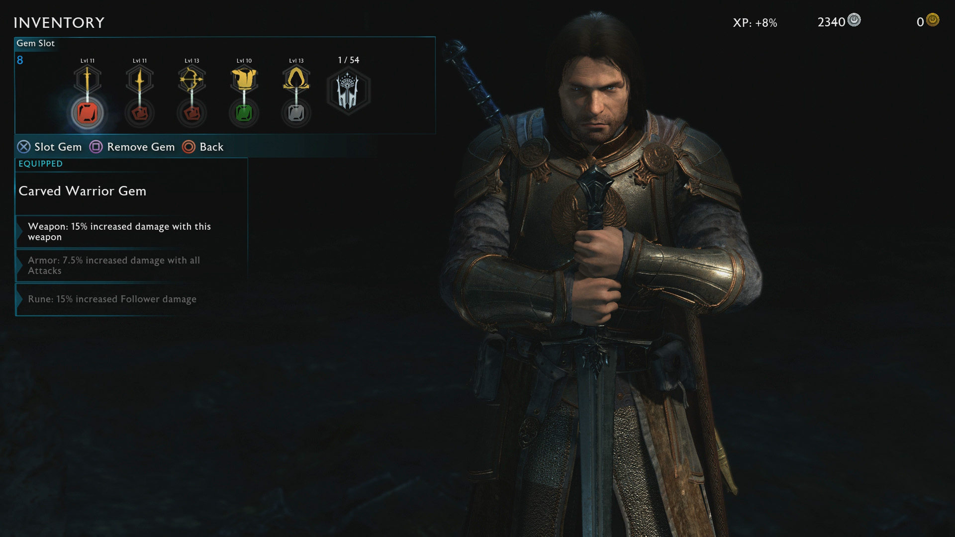The height and width of the screenshot is (537, 955).
Task: Click the Carved Warrior Gem title
Action: (x=83, y=191)
